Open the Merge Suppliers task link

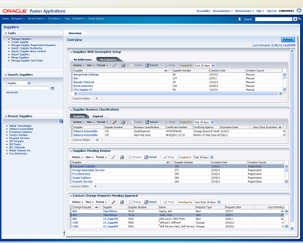tap(20, 57)
